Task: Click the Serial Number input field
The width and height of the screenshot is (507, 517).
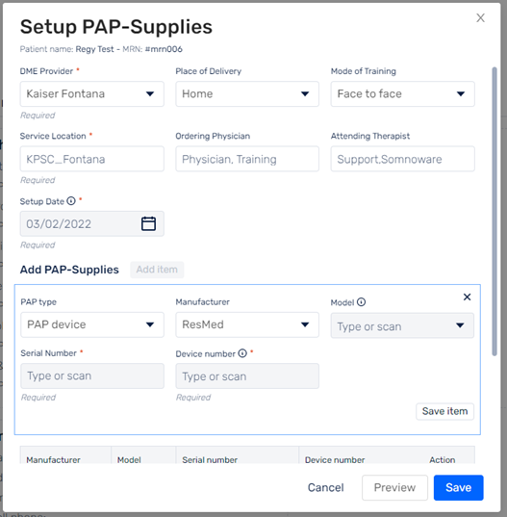Action: [x=92, y=375]
